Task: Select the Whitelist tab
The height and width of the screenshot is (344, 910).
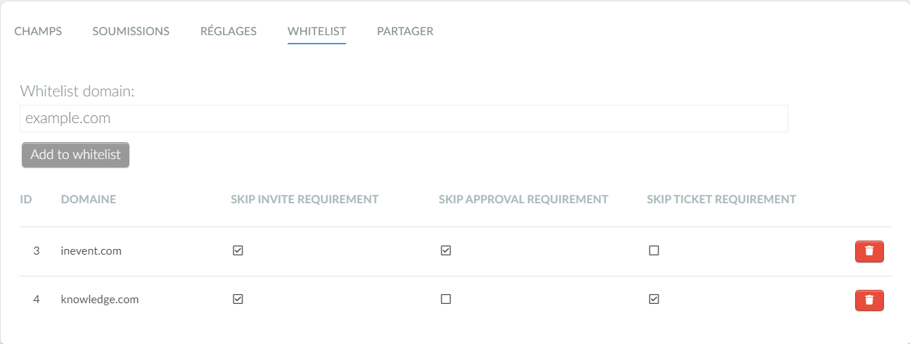Action: coord(316,31)
